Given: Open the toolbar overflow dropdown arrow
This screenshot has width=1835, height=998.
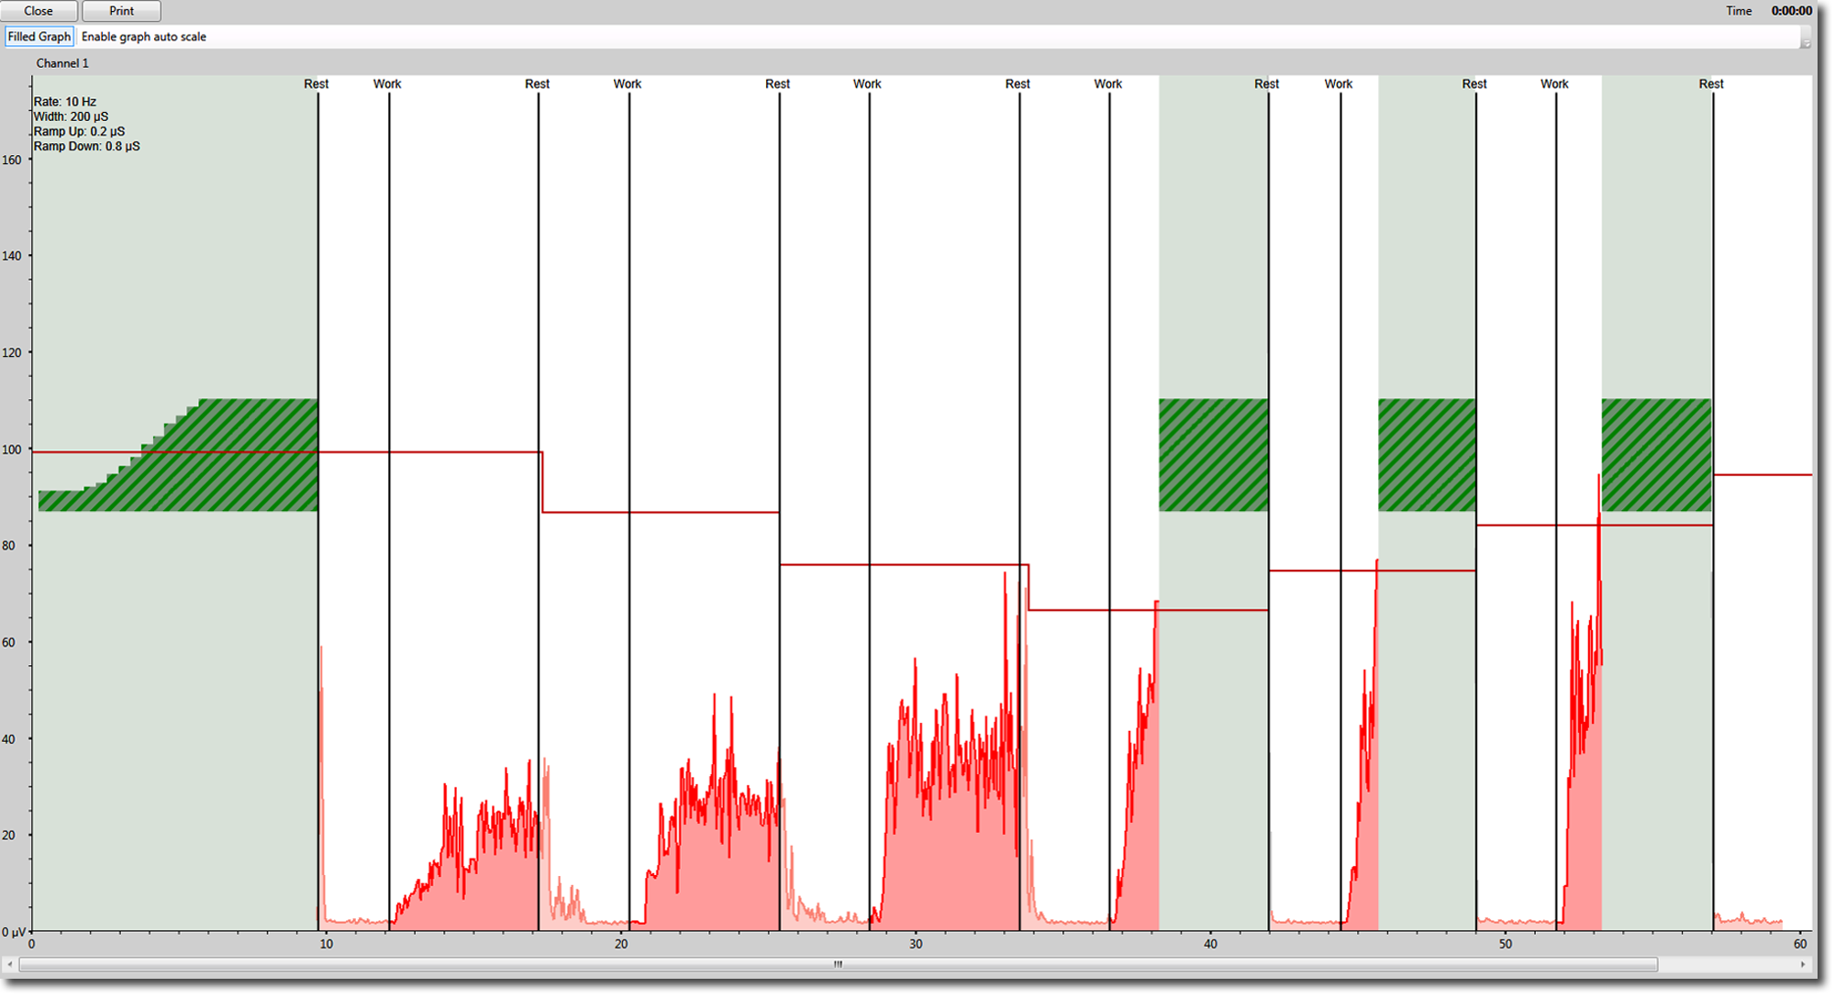Looking at the screenshot, I should (x=1806, y=42).
